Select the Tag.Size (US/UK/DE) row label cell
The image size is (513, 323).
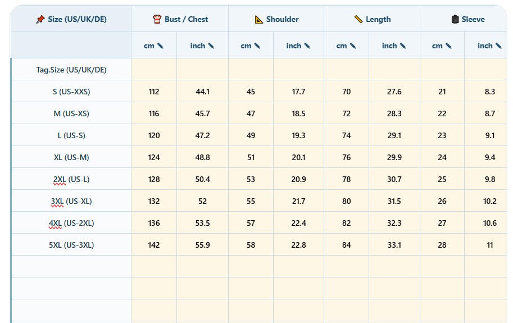[71, 70]
